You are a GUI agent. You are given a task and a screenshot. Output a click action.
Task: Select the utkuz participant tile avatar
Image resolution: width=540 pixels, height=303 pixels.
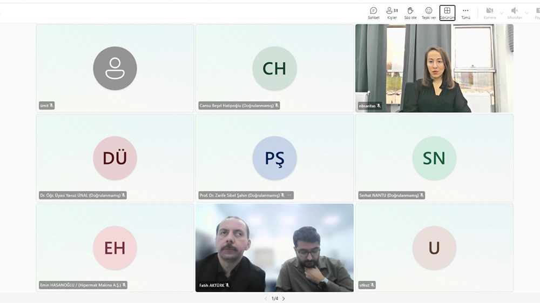(434, 248)
